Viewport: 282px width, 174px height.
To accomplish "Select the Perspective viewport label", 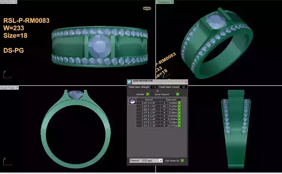I will point(164,2).
